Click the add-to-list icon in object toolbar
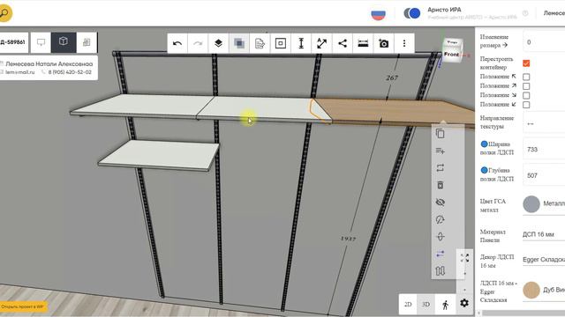Image resolution: width=565 pixels, height=317 pixels. 440,151
